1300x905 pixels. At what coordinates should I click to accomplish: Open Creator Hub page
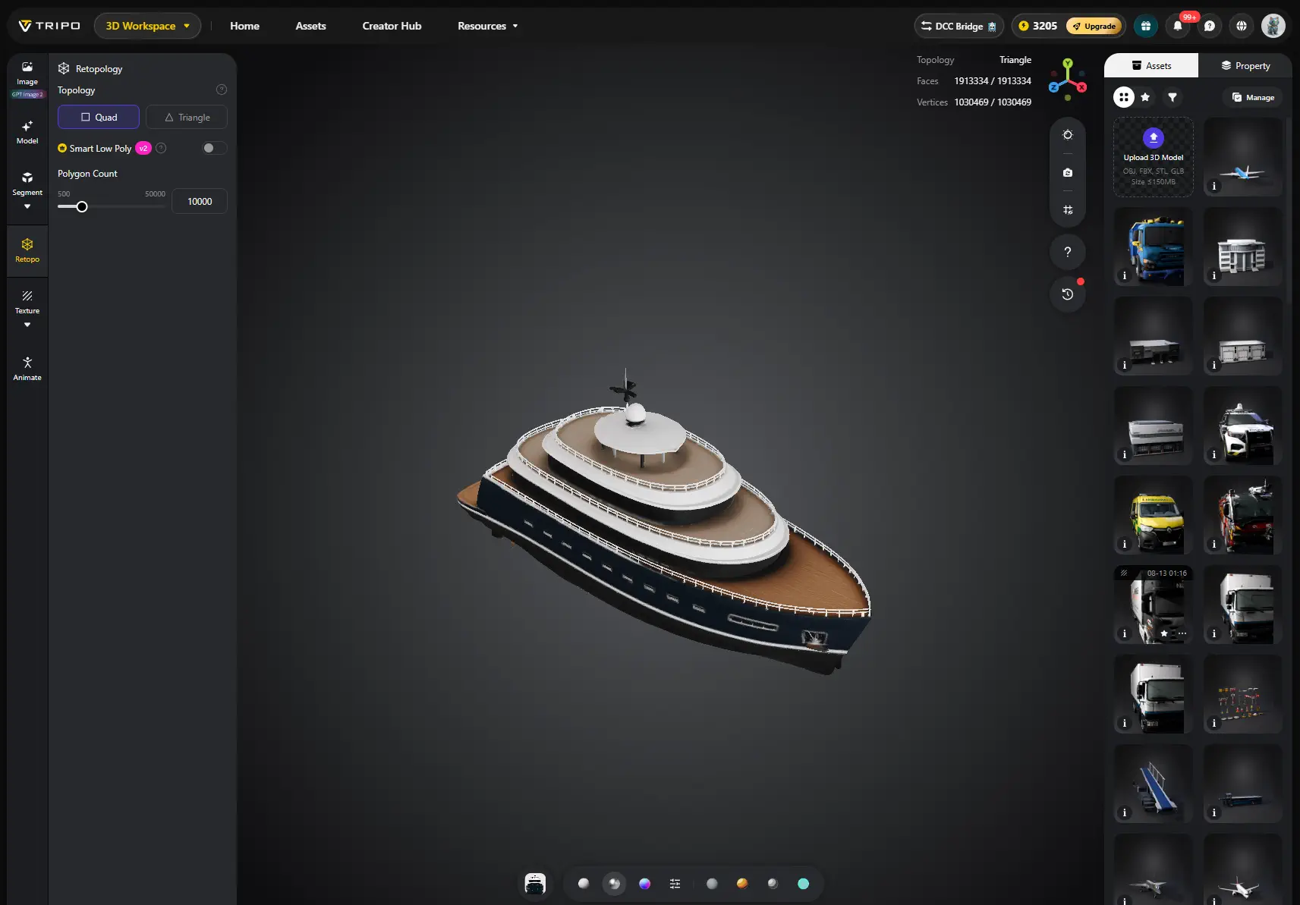392,26
